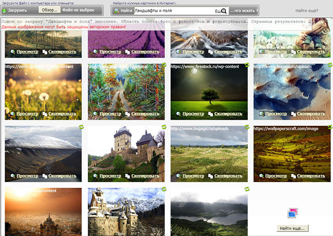Click Просмотр on the green hills image
333x236 pixels.
[x=276, y=176]
